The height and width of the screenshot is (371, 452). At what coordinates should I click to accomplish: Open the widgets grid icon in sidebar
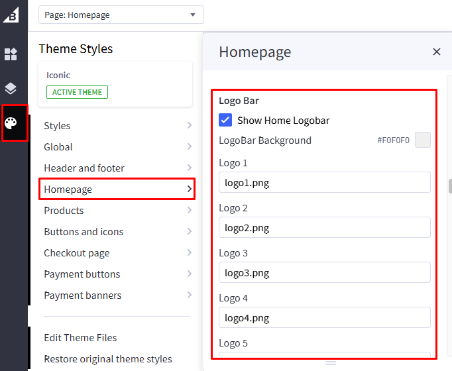[x=11, y=54]
